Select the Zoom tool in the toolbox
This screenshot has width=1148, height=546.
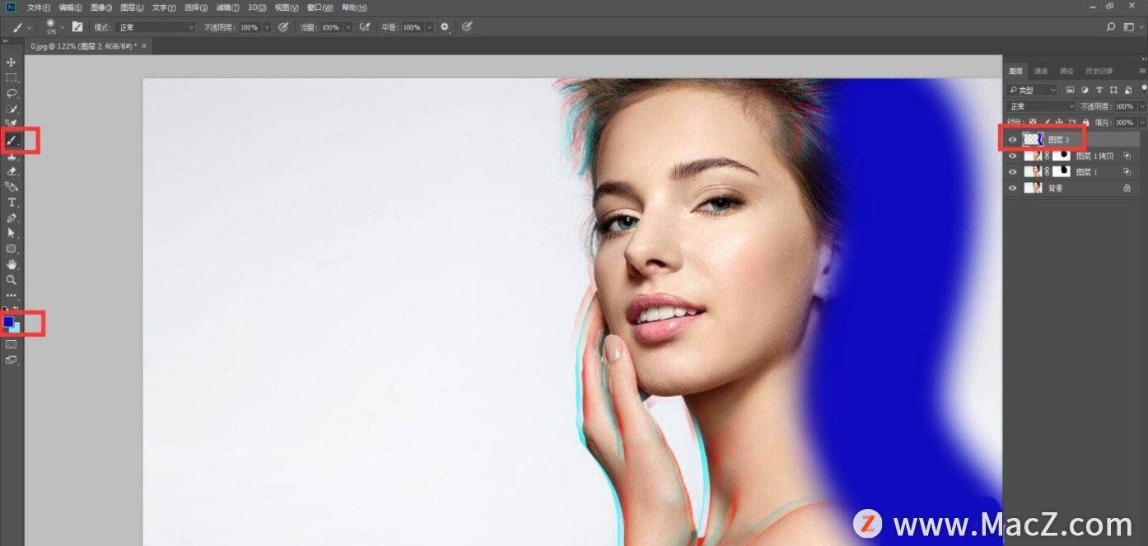[12, 280]
